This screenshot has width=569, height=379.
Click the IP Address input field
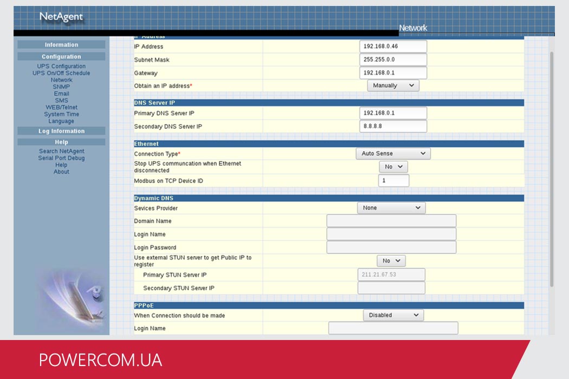pos(393,47)
